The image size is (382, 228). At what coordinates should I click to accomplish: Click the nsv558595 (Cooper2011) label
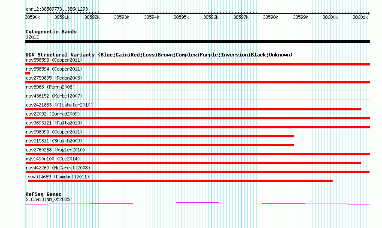pos(54,132)
